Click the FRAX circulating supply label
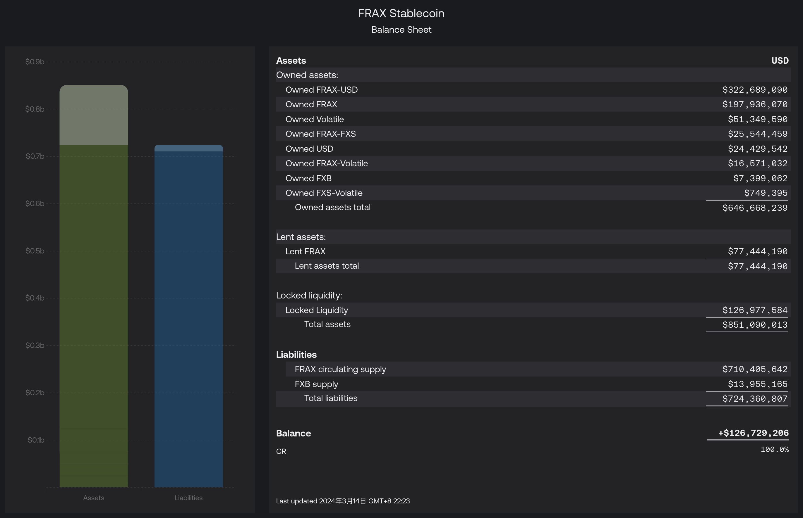The height and width of the screenshot is (518, 803). 340,369
